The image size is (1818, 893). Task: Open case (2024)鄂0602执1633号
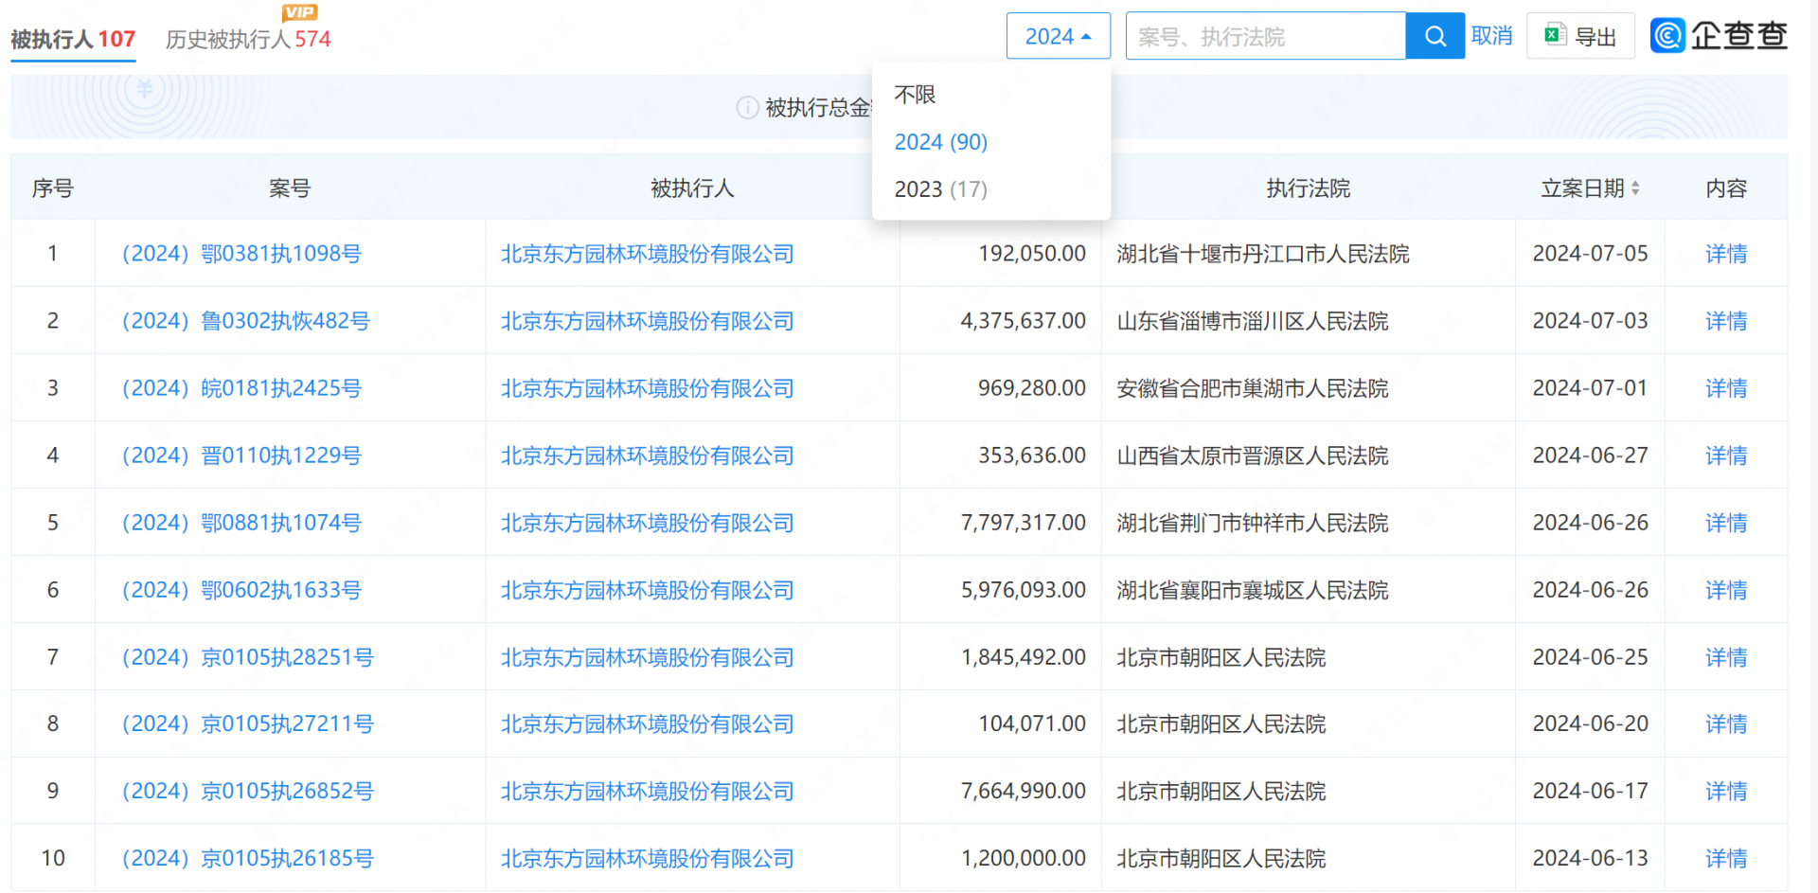tap(241, 590)
